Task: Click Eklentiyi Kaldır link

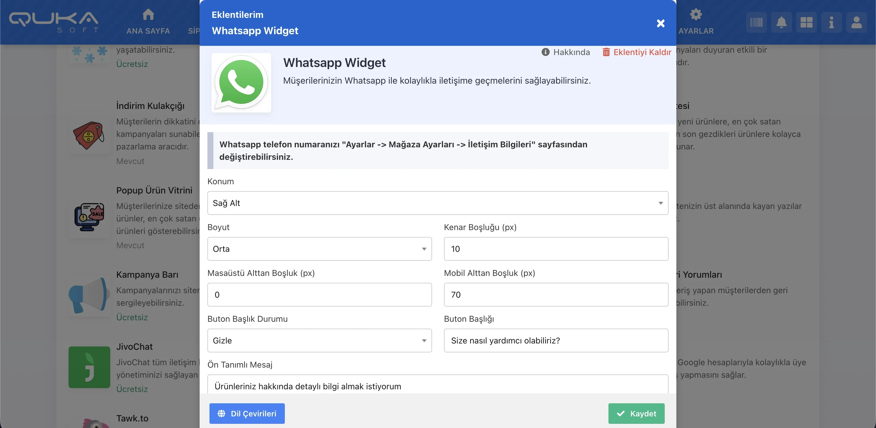Action: pos(637,52)
